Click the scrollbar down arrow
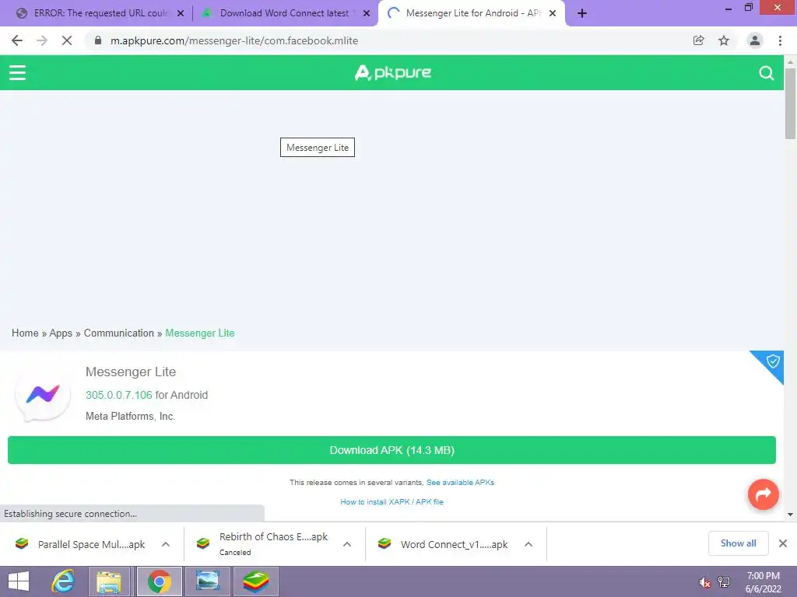Image resolution: width=797 pixels, height=597 pixels. coord(790,515)
